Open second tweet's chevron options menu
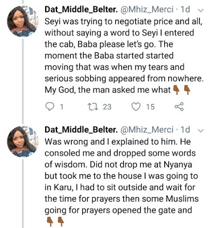 point(201,131)
